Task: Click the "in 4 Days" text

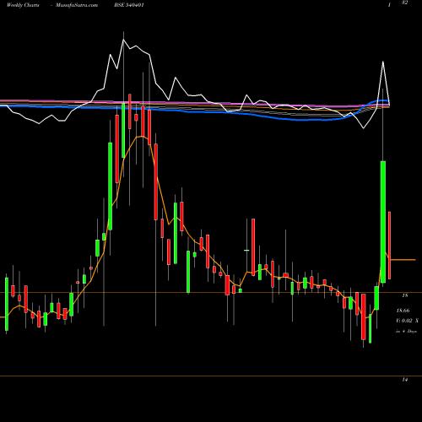Action: point(406,332)
